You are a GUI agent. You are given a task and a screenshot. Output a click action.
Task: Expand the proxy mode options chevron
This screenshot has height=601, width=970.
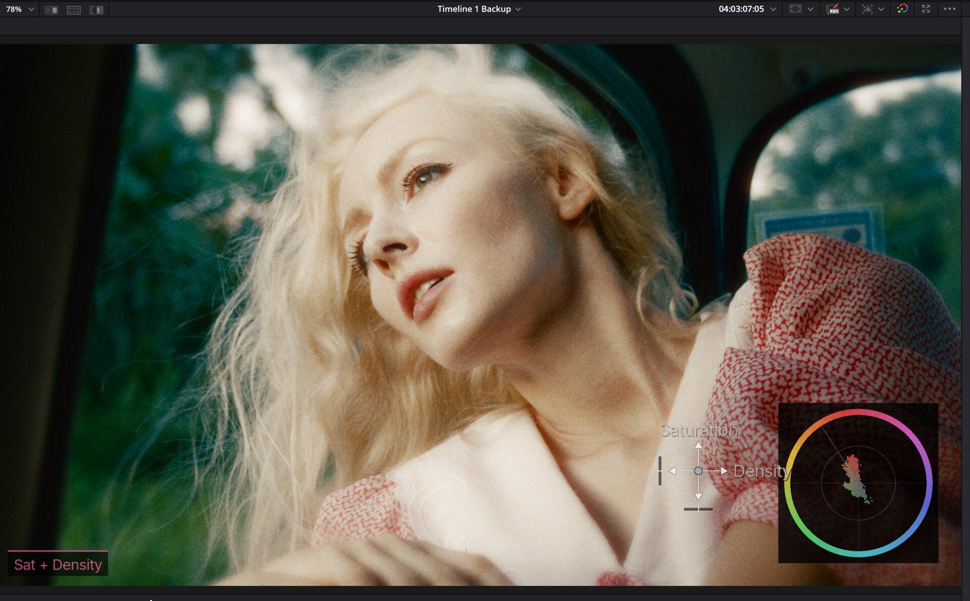pyautogui.click(x=847, y=9)
